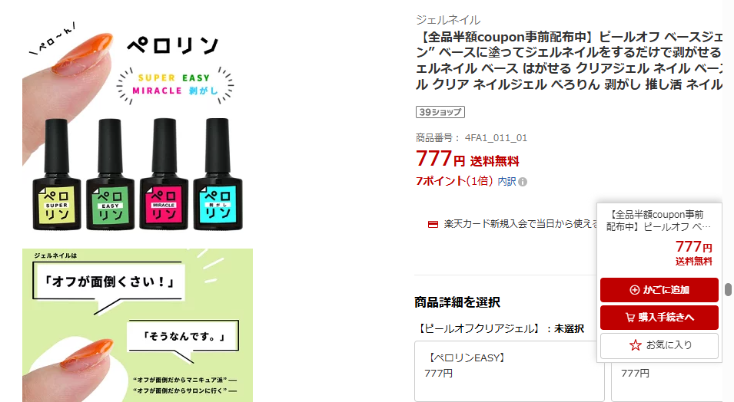
Task: Click the star icon on お気に入り
Action: [x=635, y=345]
